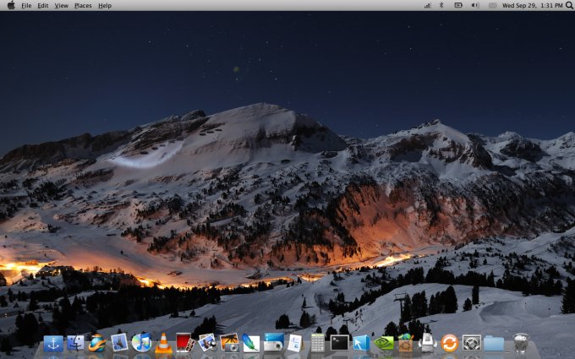
Task: Click the greyed mail indicator icon
Action: click(493, 6)
